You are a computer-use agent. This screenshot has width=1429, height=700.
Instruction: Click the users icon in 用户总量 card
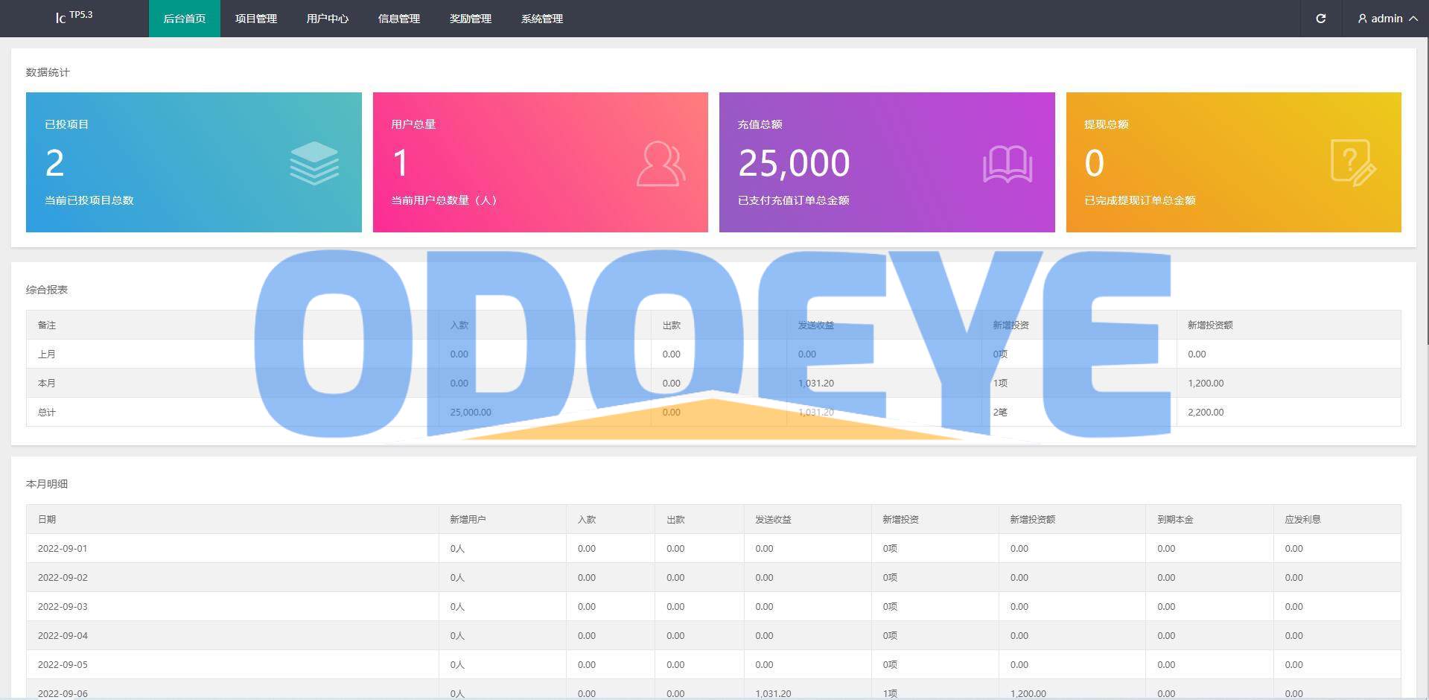click(661, 163)
